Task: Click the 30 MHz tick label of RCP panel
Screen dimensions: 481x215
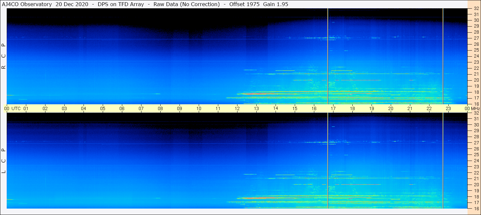Action: [x=476, y=20]
